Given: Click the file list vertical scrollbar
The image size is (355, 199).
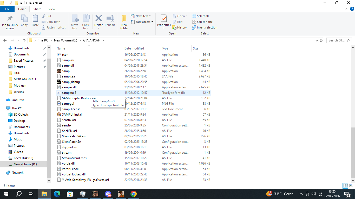Looking at the screenshot, I should [x=353, y=153].
